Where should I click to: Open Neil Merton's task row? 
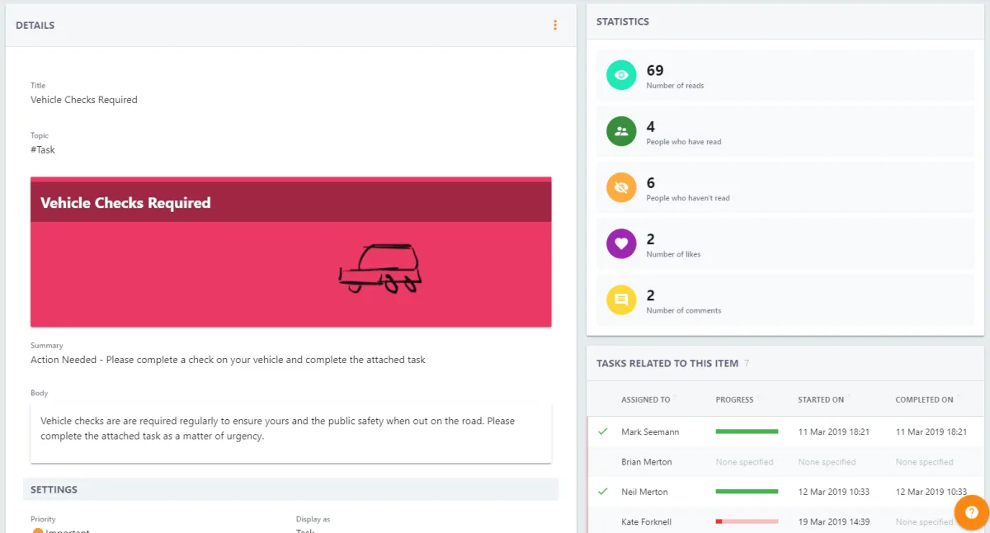tap(785, 492)
